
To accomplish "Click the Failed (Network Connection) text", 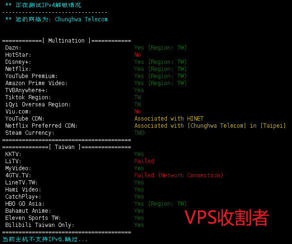I will 179,175.
